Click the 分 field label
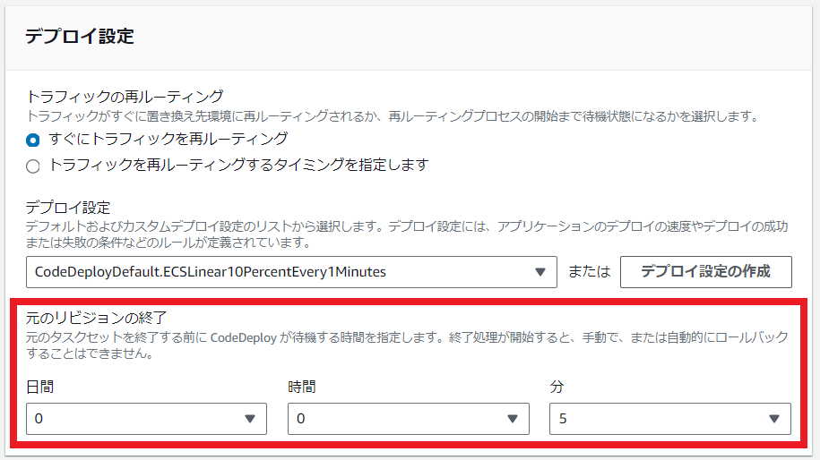 (x=557, y=387)
